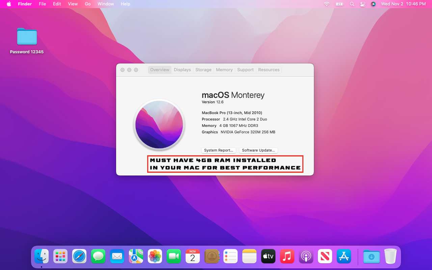Open the Apple menu
This screenshot has width=432, height=270.
(9, 4)
